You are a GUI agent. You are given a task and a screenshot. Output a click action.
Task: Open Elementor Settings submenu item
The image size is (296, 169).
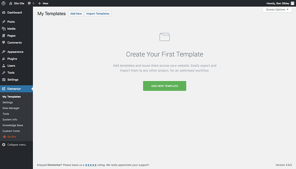coord(7,102)
